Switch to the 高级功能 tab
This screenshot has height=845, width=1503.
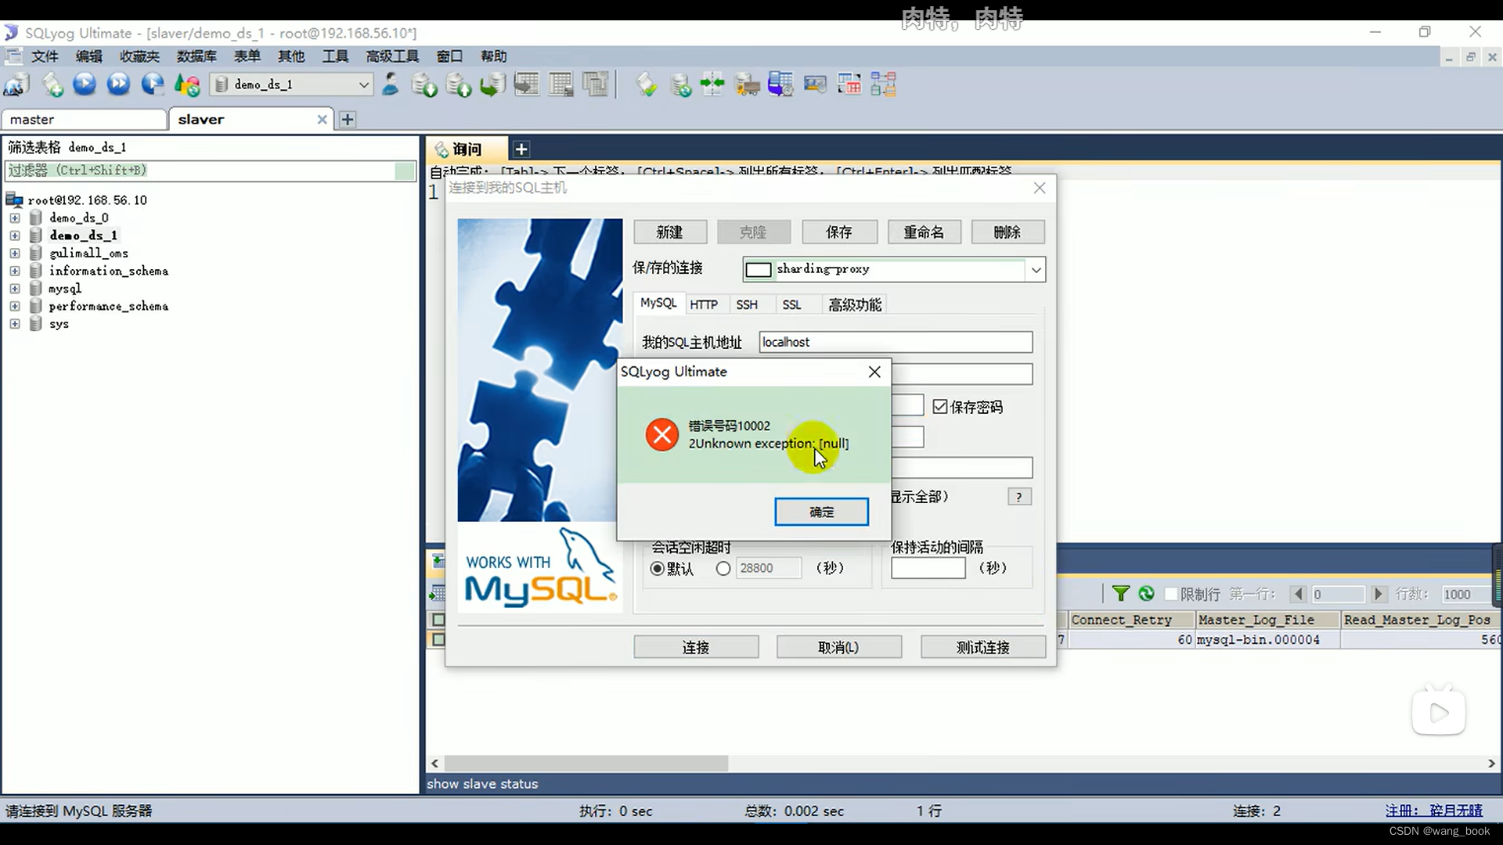click(x=855, y=304)
